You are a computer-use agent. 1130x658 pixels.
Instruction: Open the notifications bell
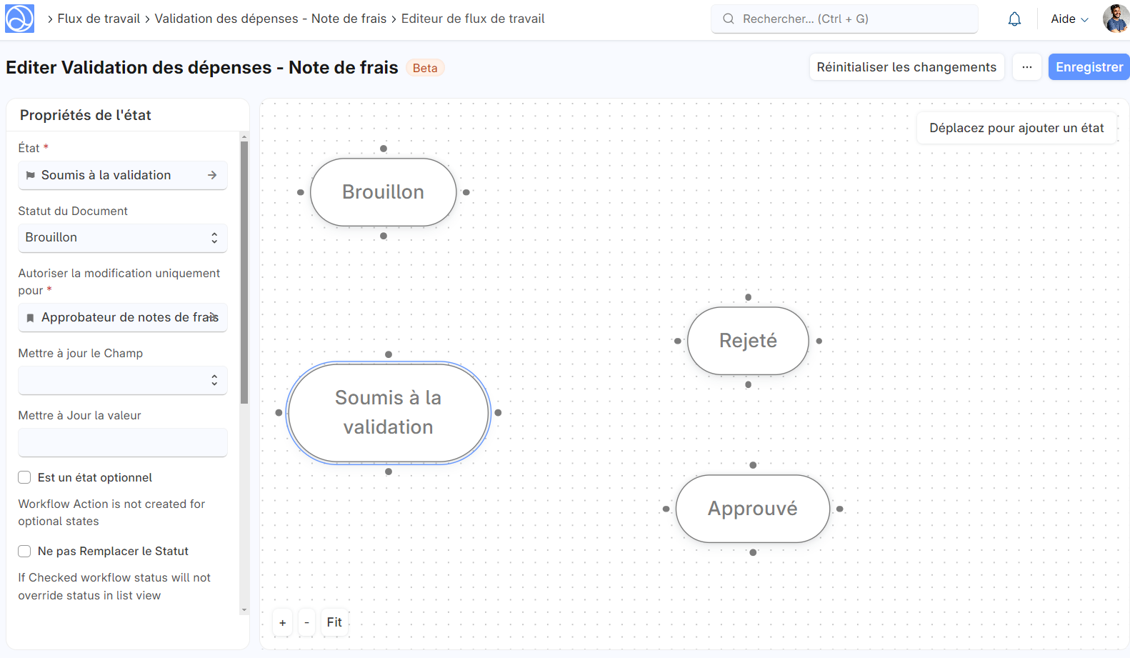(1014, 19)
